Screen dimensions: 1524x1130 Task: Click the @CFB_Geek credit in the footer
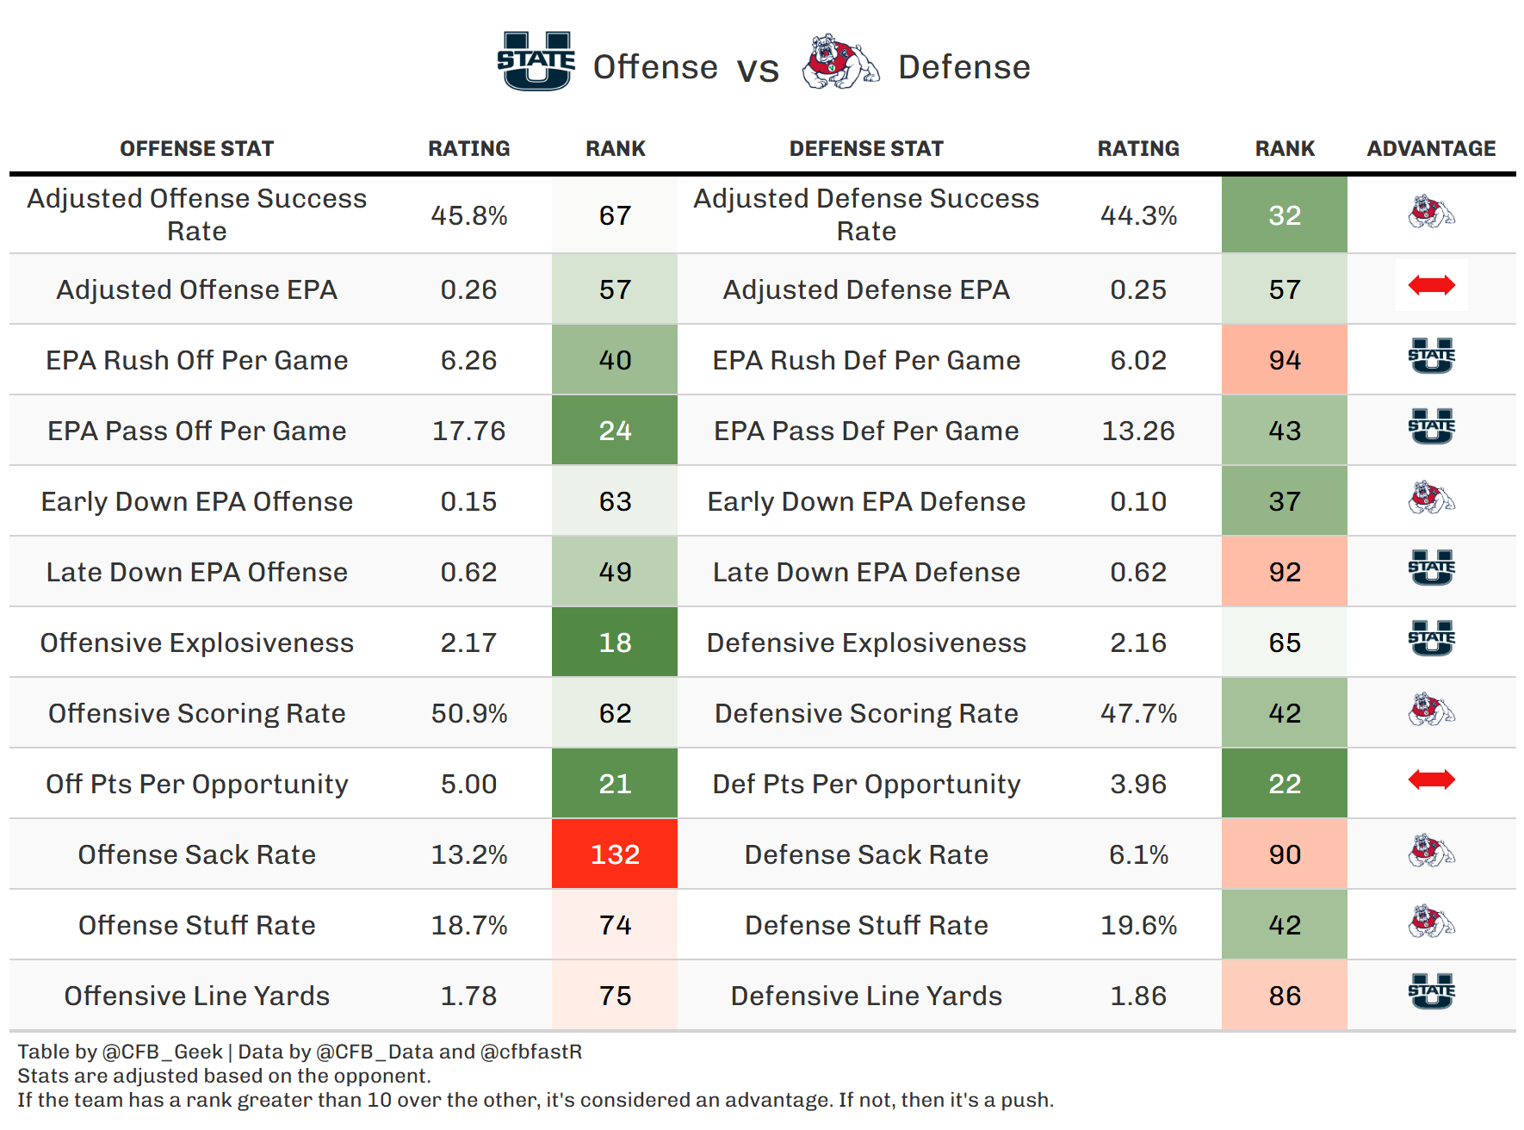pos(163,1052)
